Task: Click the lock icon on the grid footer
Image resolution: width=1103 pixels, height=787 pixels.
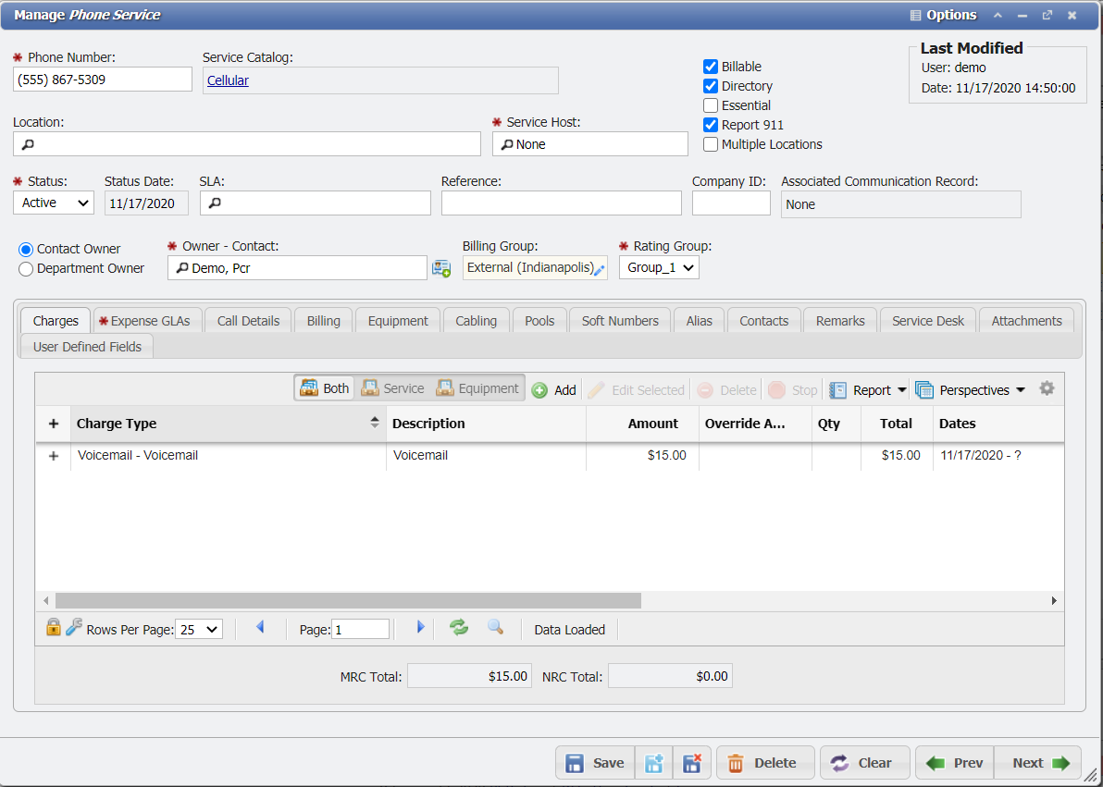Action: click(53, 628)
